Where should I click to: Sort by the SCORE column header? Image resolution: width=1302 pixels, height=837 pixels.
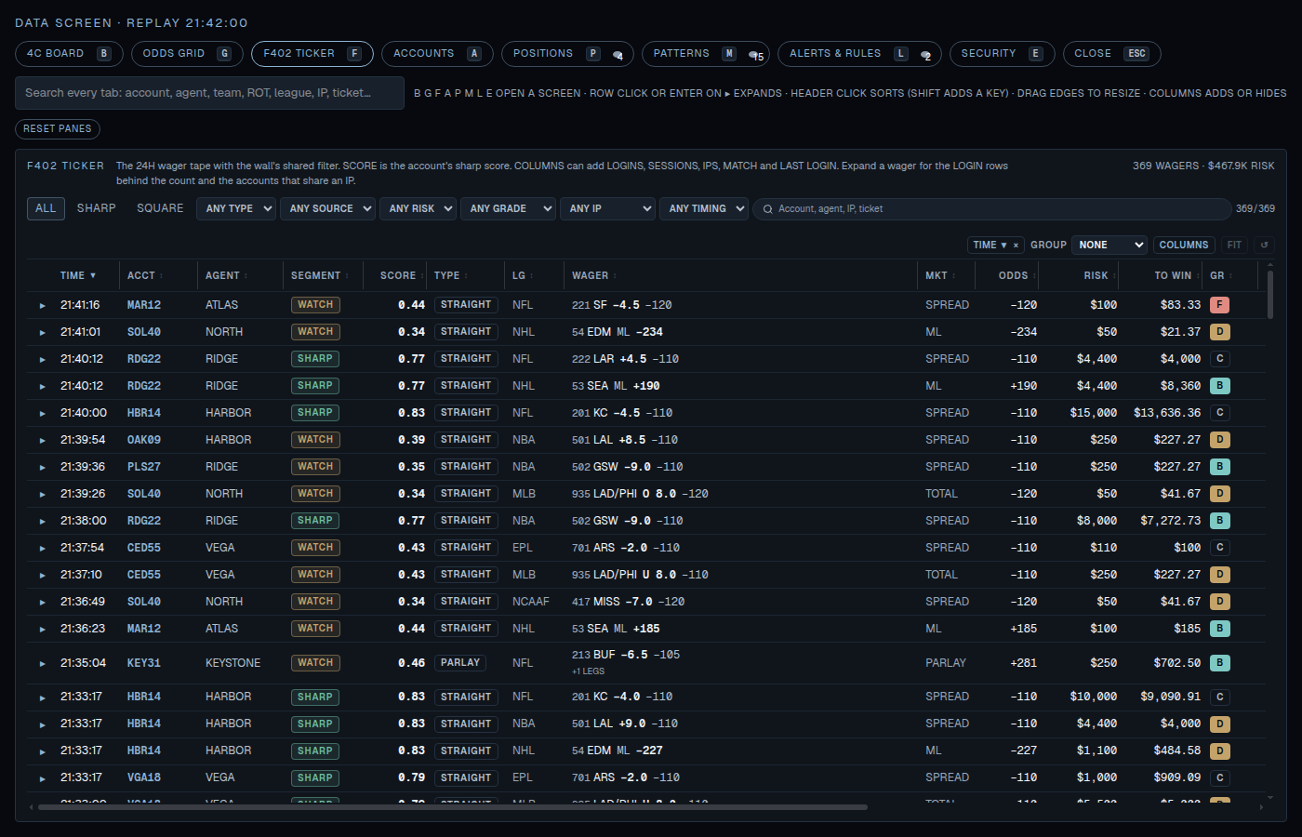click(x=398, y=276)
